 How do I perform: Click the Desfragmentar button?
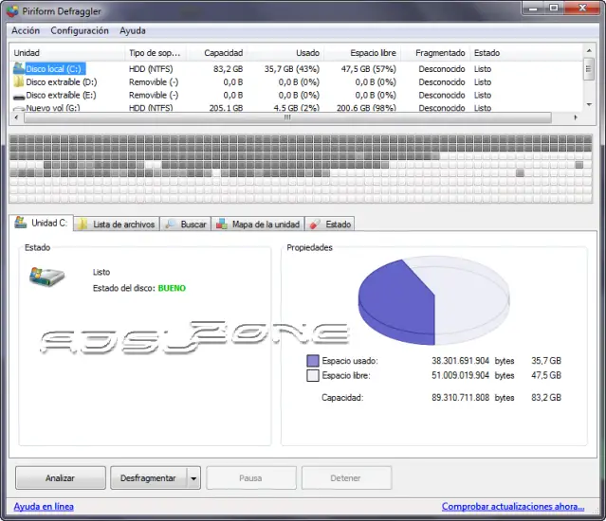(148, 477)
